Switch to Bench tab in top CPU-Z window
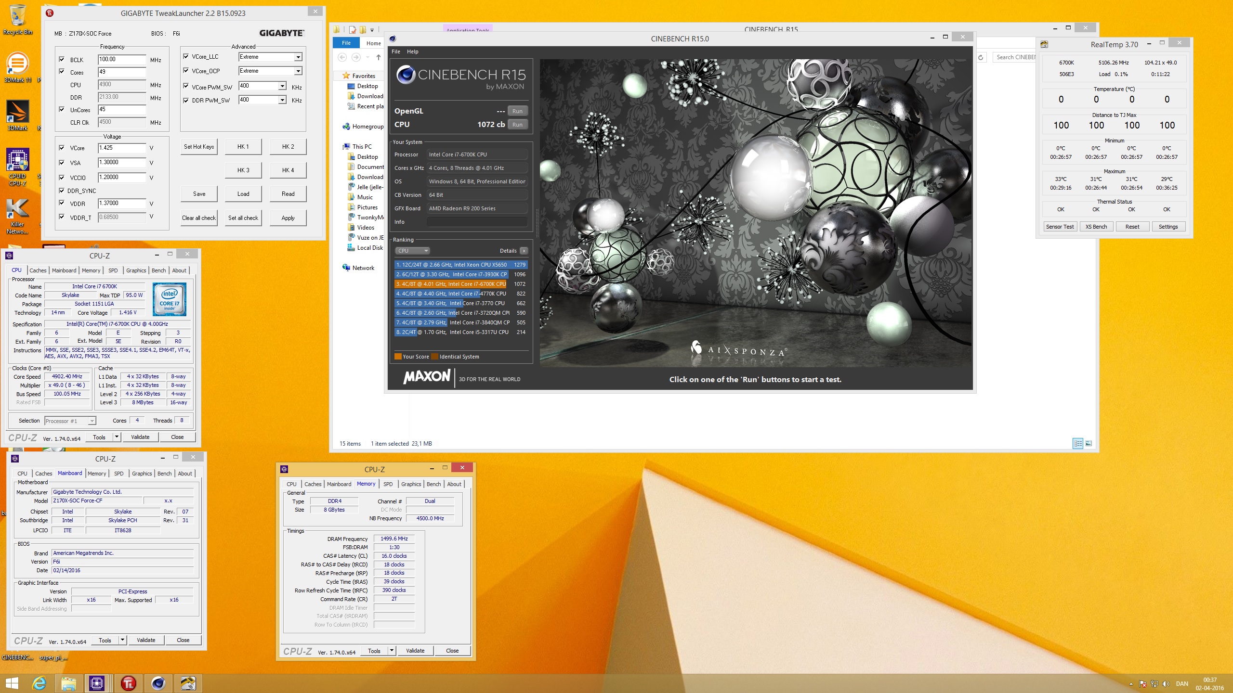This screenshot has width=1233, height=693. (x=158, y=270)
